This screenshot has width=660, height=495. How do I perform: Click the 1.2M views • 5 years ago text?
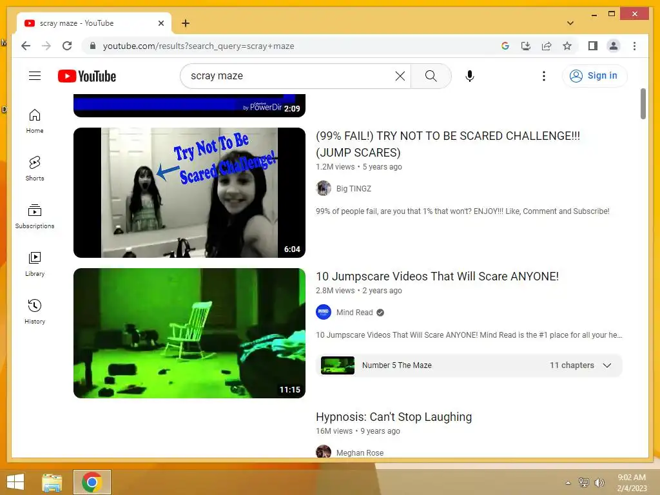click(358, 167)
